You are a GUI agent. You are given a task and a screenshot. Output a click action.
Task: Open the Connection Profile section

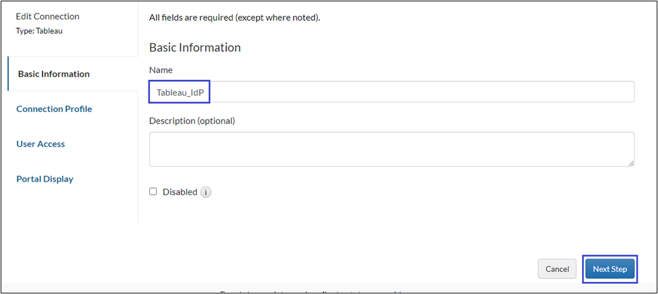pos(54,109)
